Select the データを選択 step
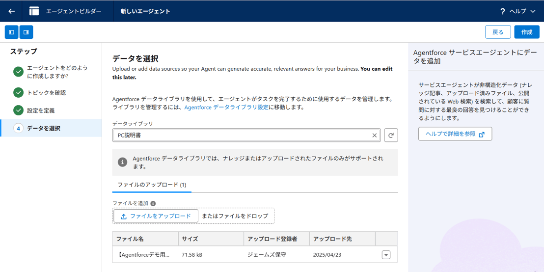544x272 pixels. point(51,128)
